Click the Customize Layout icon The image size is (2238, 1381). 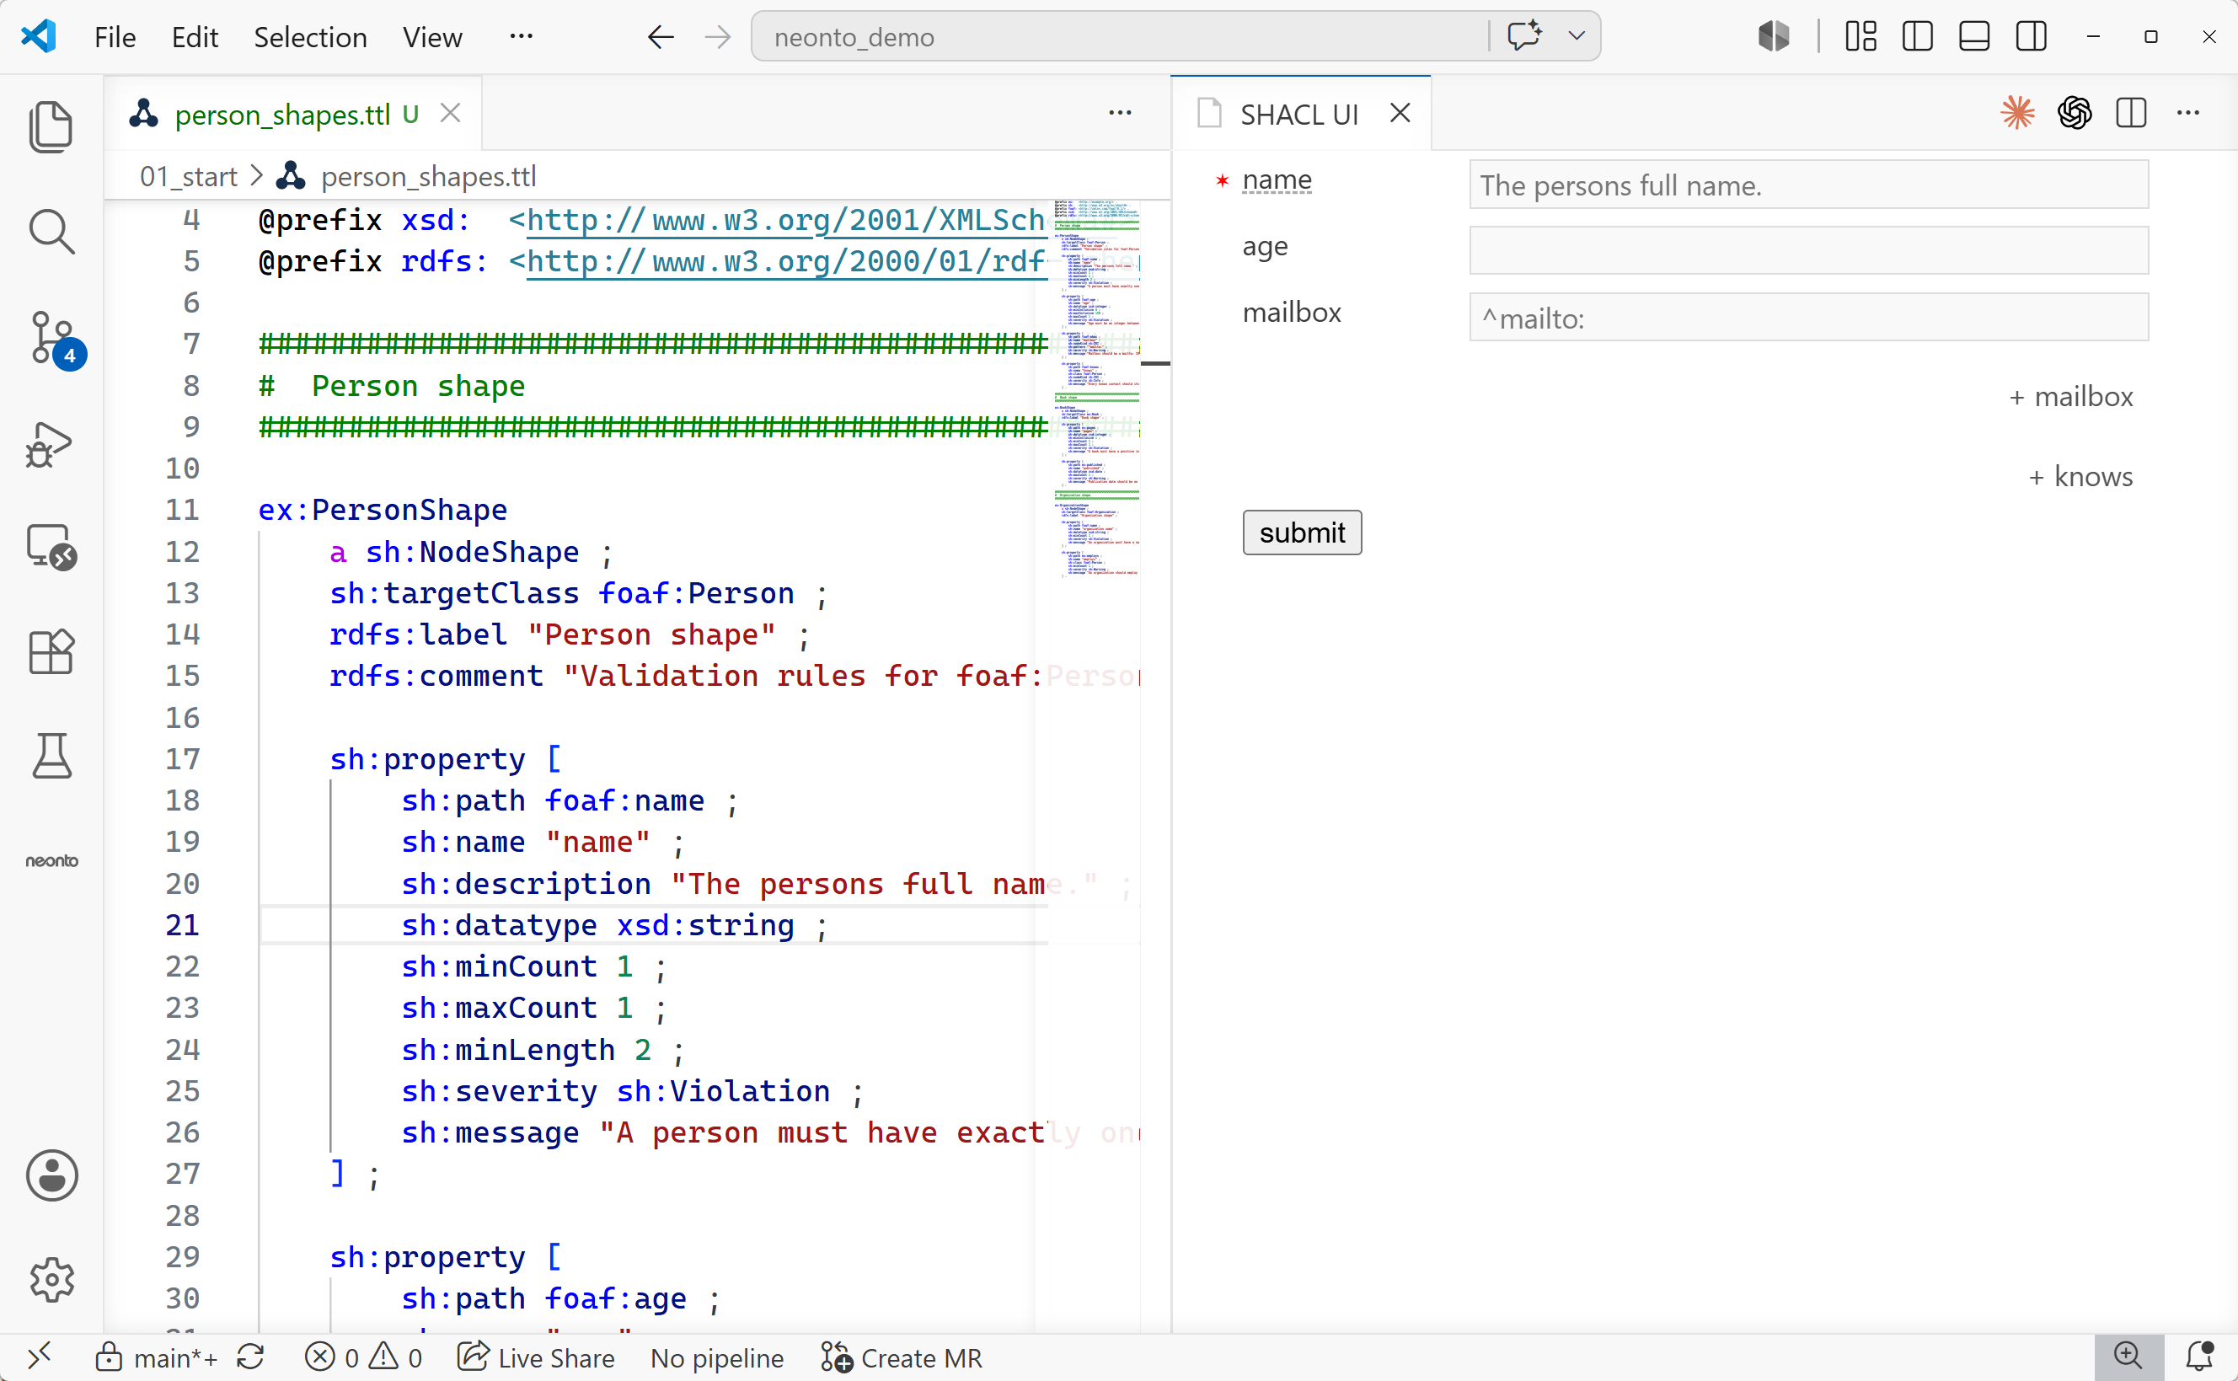point(1860,36)
